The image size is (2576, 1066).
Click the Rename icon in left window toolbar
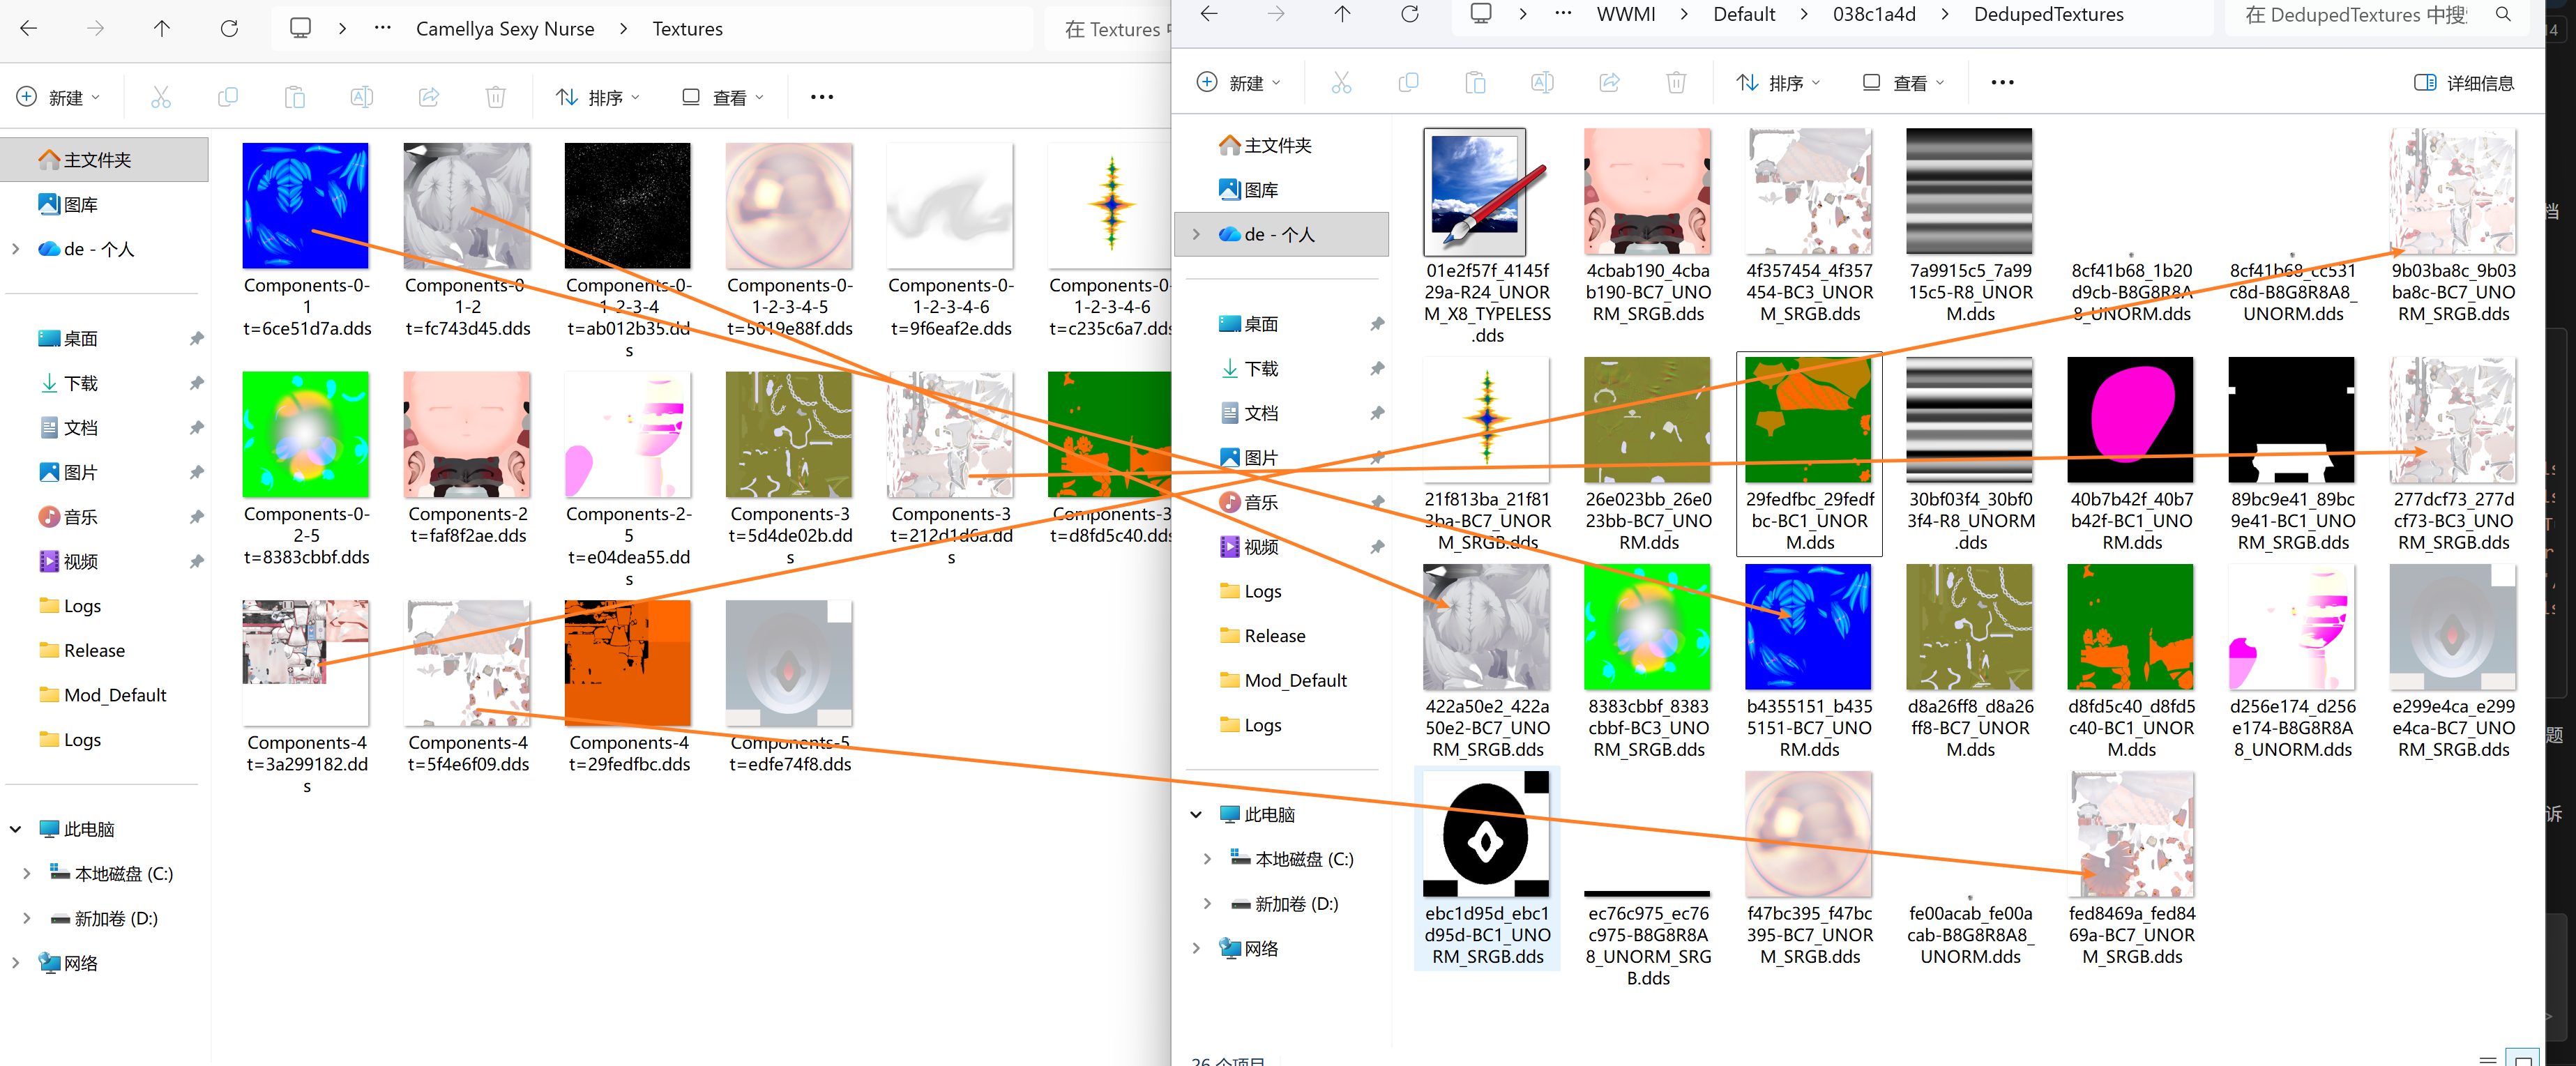tap(361, 97)
